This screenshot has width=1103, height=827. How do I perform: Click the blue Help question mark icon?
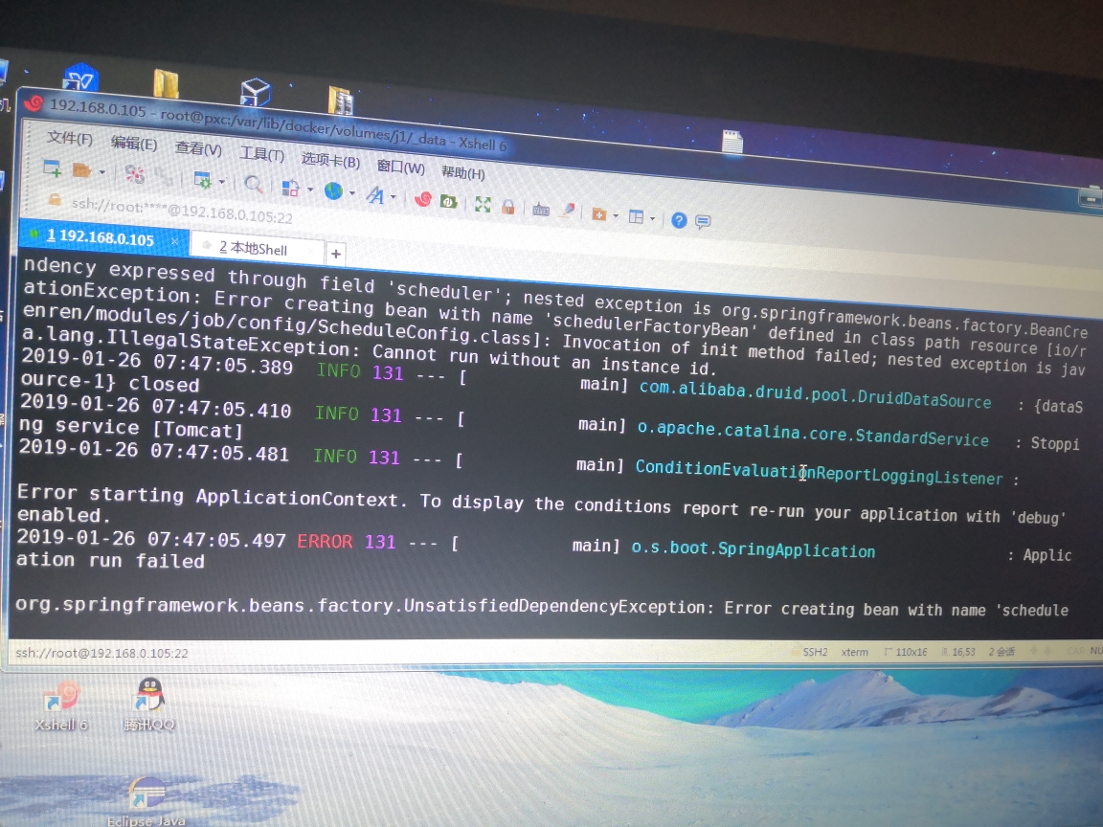click(x=679, y=221)
